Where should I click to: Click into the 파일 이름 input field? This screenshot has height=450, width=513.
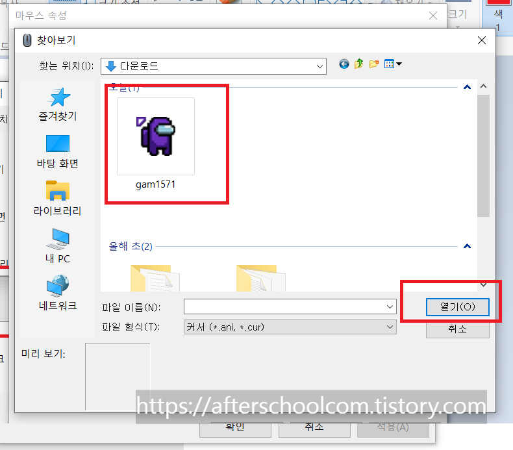[x=284, y=306]
